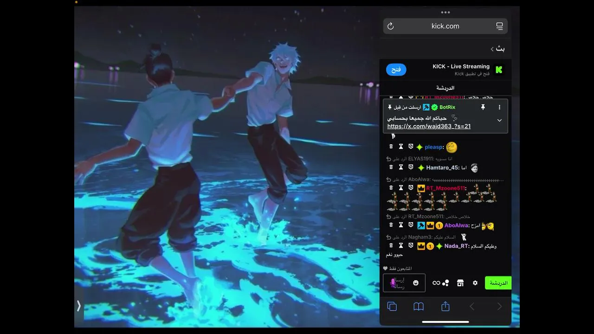
Task: Delete AboAlwa's message with trash icon
Action: tap(391, 225)
